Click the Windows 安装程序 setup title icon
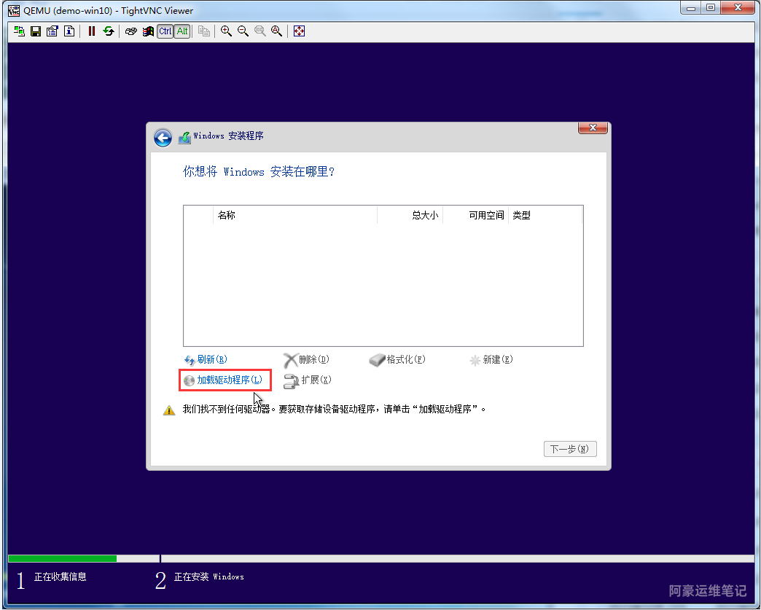761x610 pixels. (x=184, y=138)
